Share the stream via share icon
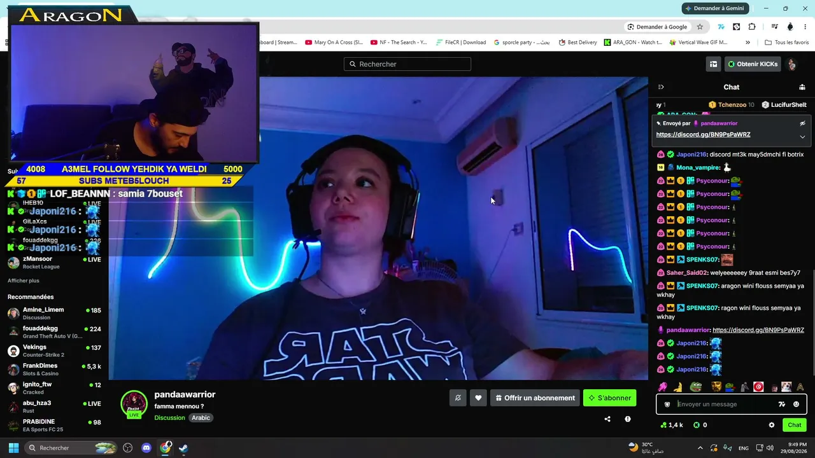The height and width of the screenshot is (458, 815). click(607, 419)
